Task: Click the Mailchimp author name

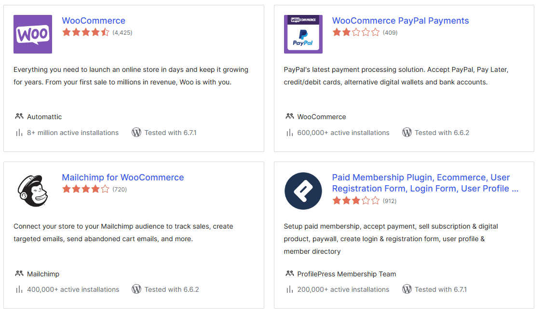Action: (x=43, y=274)
